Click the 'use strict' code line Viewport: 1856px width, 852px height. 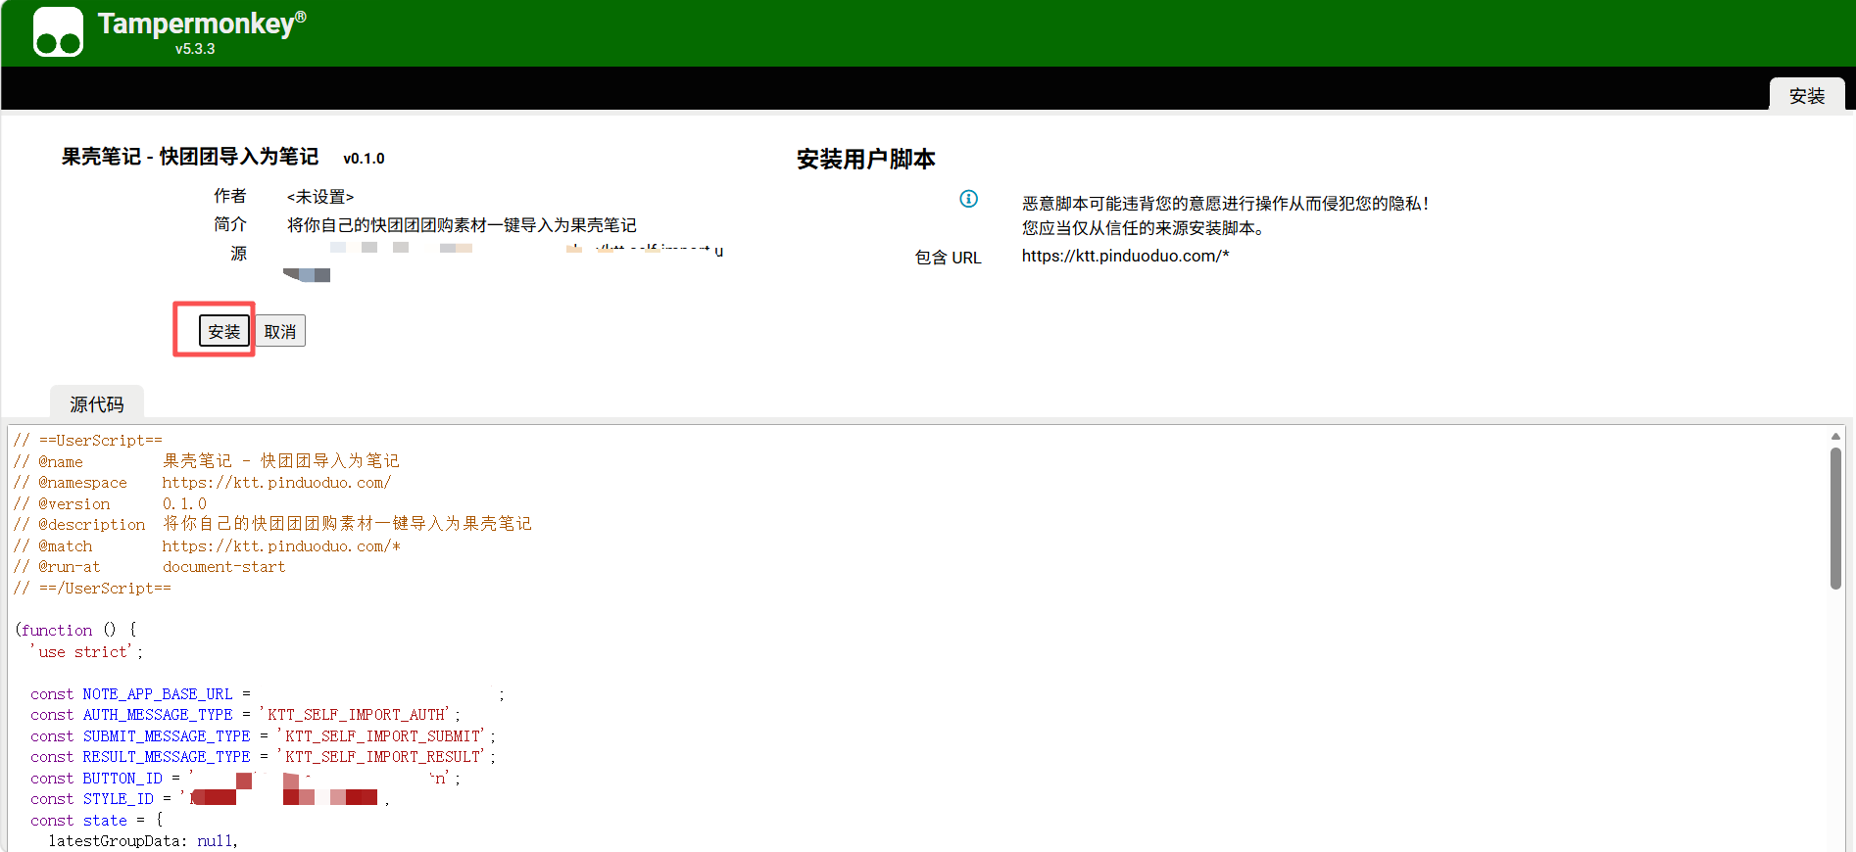coord(86,651)
